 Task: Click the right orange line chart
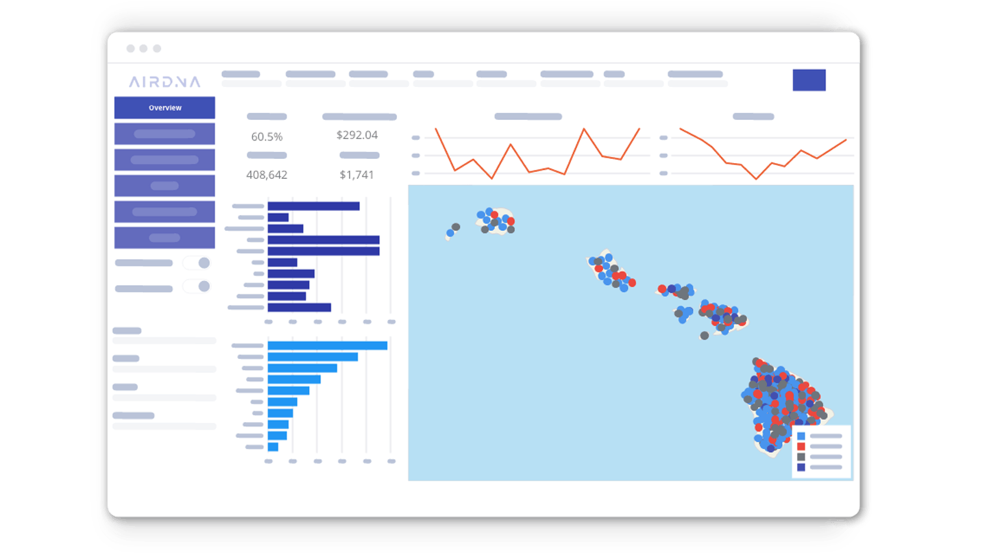click(x=763, y=153)
